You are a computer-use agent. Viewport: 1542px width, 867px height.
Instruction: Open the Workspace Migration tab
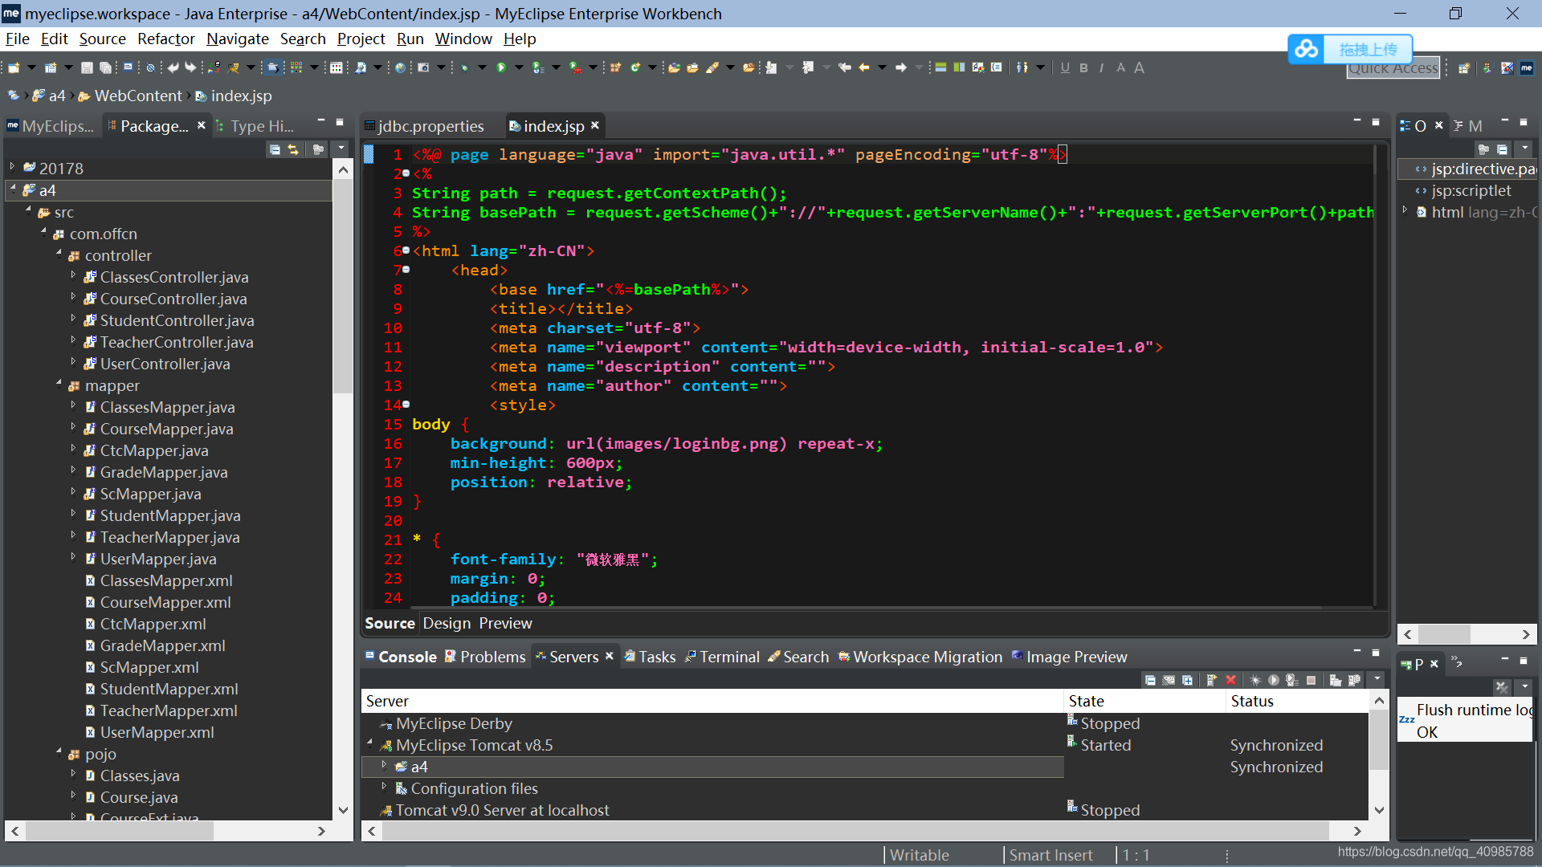tap(920, 657)
